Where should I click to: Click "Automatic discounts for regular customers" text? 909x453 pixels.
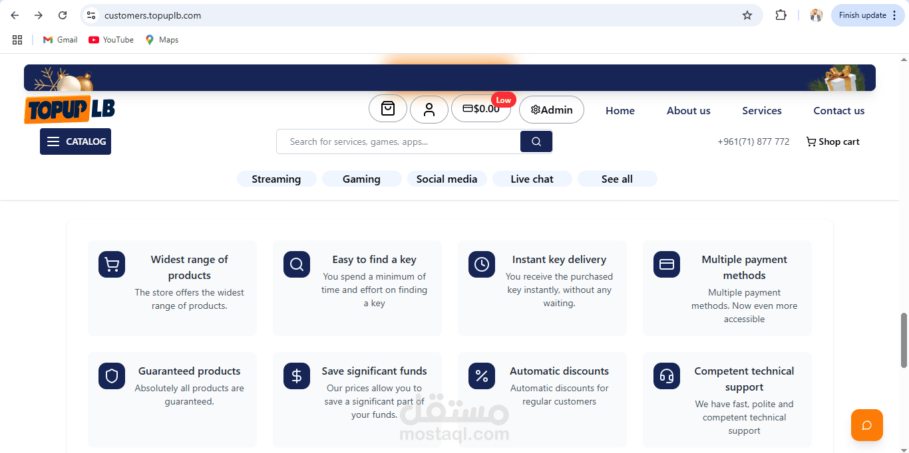click(559, 395)
